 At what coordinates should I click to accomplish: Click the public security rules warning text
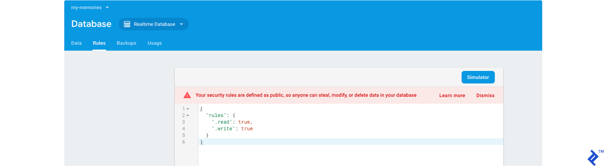click(306, 95)
